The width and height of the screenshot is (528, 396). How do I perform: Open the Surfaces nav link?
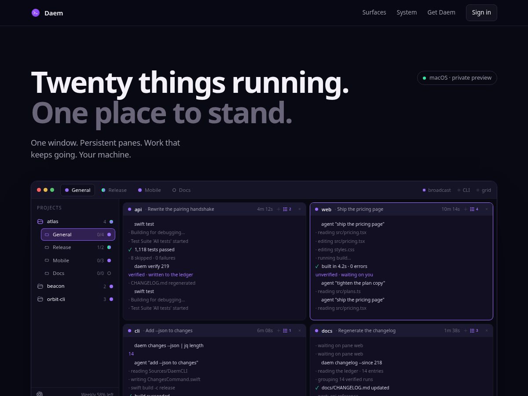tap(374, 12)
